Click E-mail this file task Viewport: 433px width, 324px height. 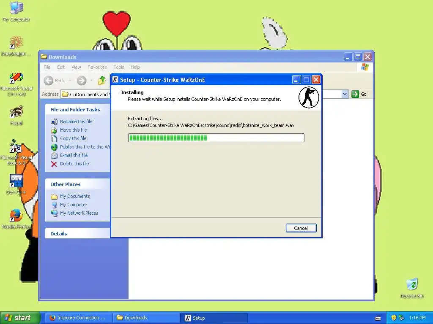pos(74,155)
